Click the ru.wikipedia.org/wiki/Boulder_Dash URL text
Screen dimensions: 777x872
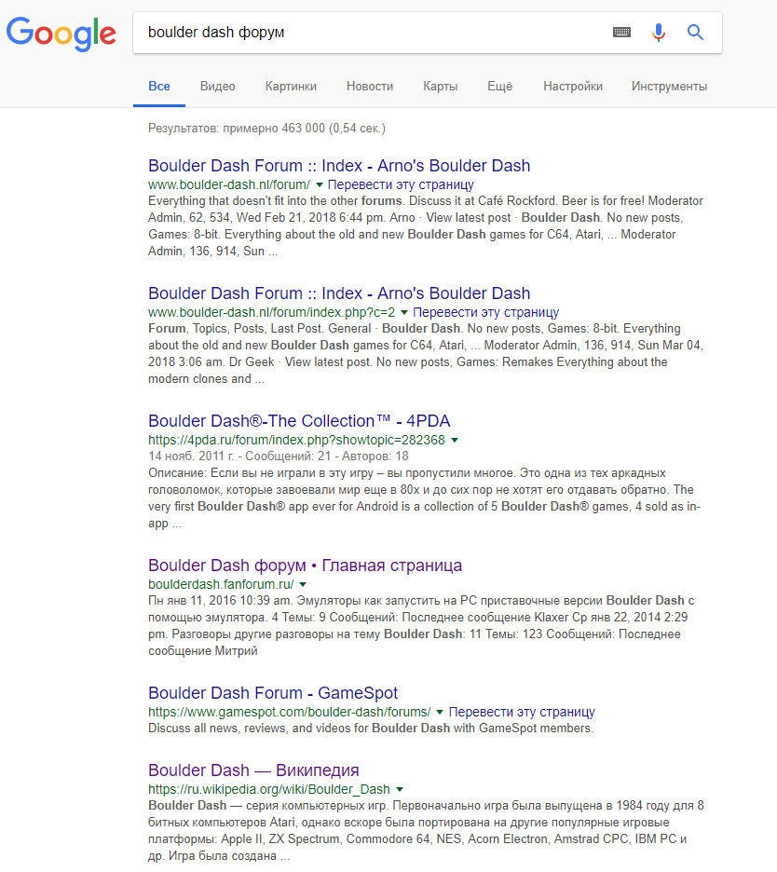[269, 789]
